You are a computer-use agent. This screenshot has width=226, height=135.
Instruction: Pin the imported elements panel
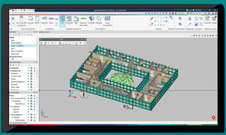coord(35,62)
